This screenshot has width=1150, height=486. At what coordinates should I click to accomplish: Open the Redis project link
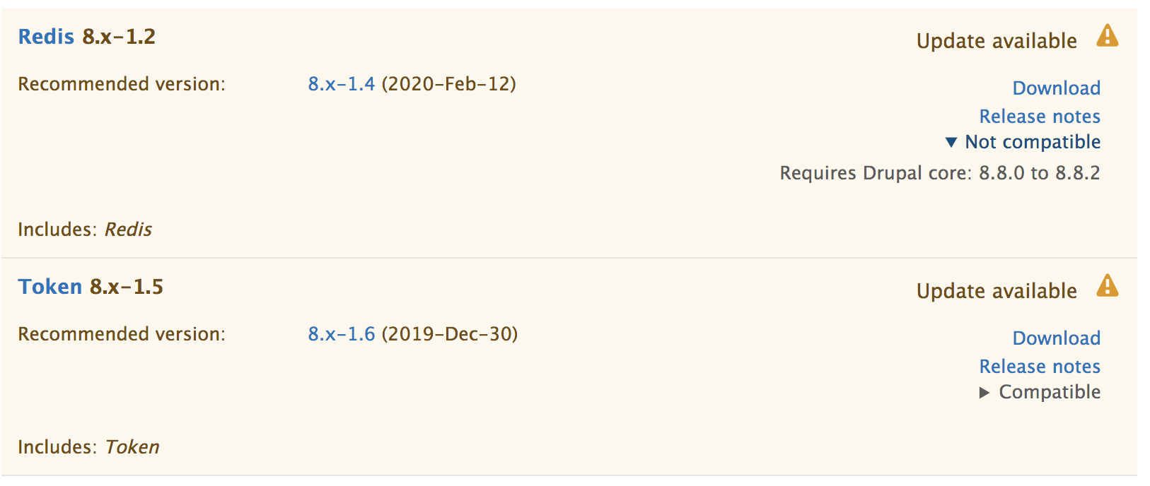pyautogui.click(x=46, y=37)
